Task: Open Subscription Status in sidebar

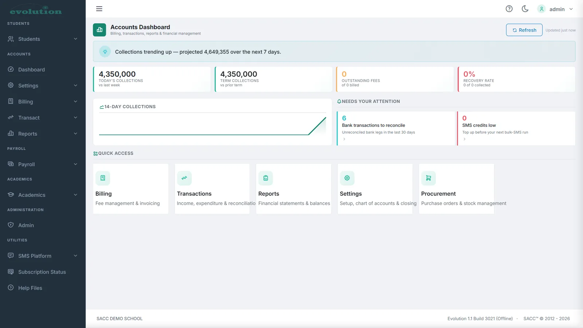Action: click(43, 272)
